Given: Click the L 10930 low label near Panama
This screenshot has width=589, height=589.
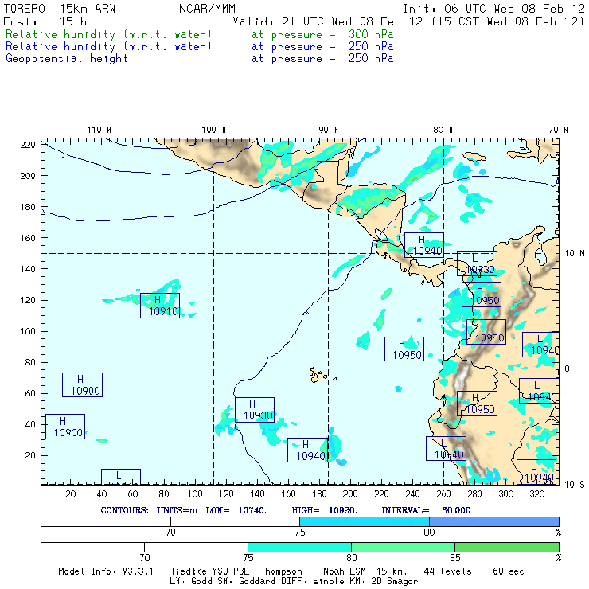Looking at the screenshot, I should pyautogui.click(x=477, y=263).
